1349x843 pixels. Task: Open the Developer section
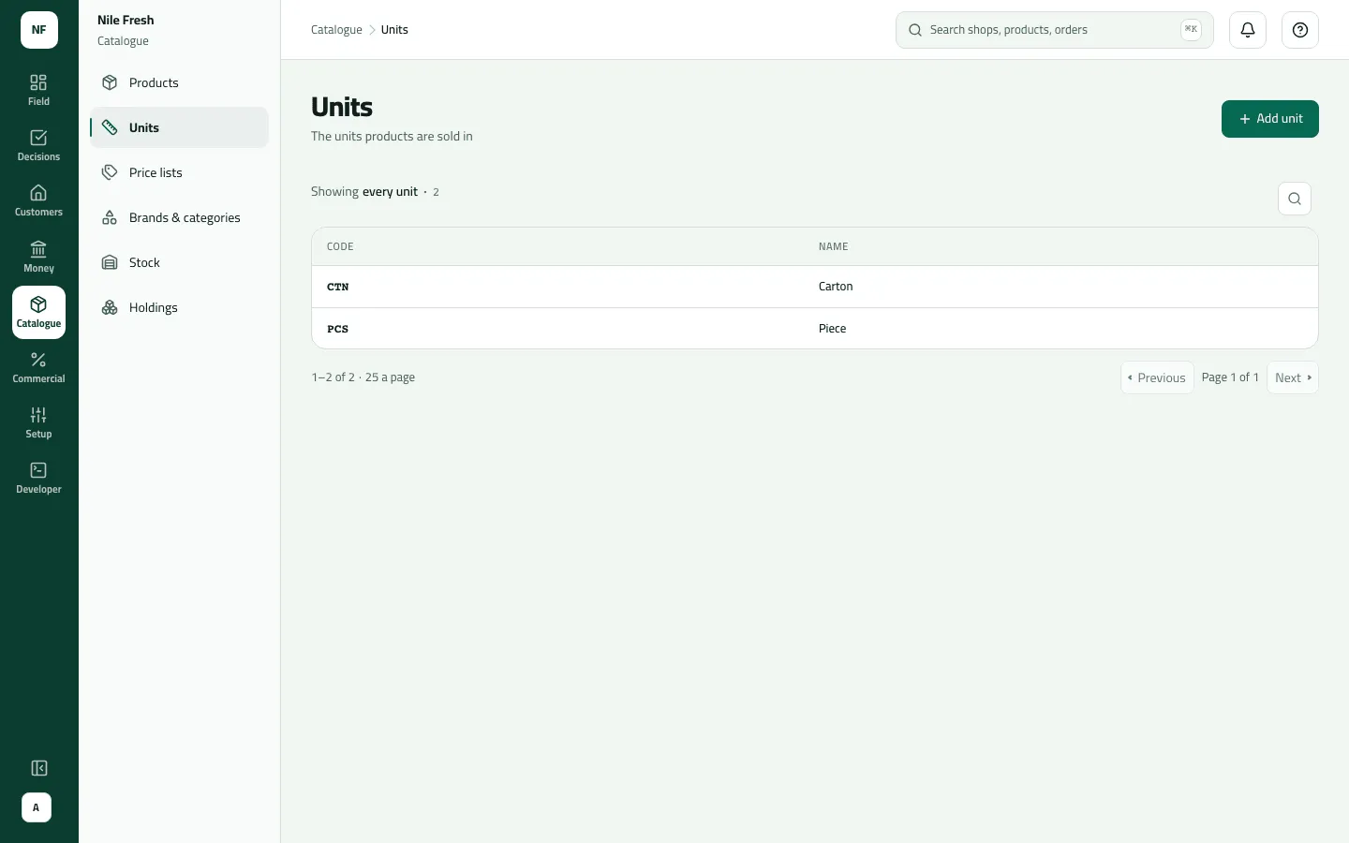38,478
